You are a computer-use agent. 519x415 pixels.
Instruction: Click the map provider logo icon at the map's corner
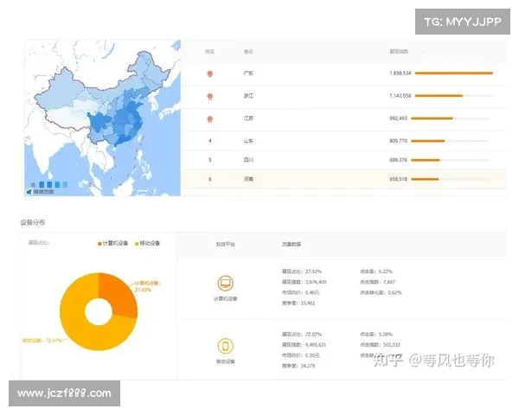tap(29, 192)
